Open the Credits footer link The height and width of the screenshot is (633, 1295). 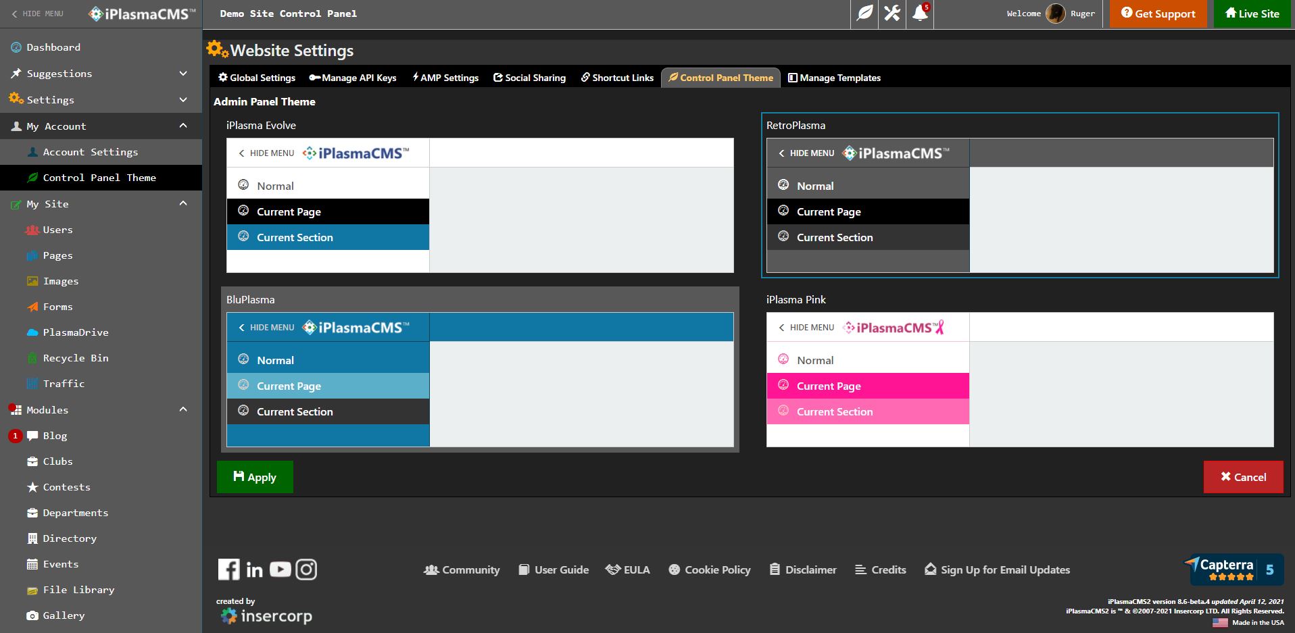[x=881, y=569]
